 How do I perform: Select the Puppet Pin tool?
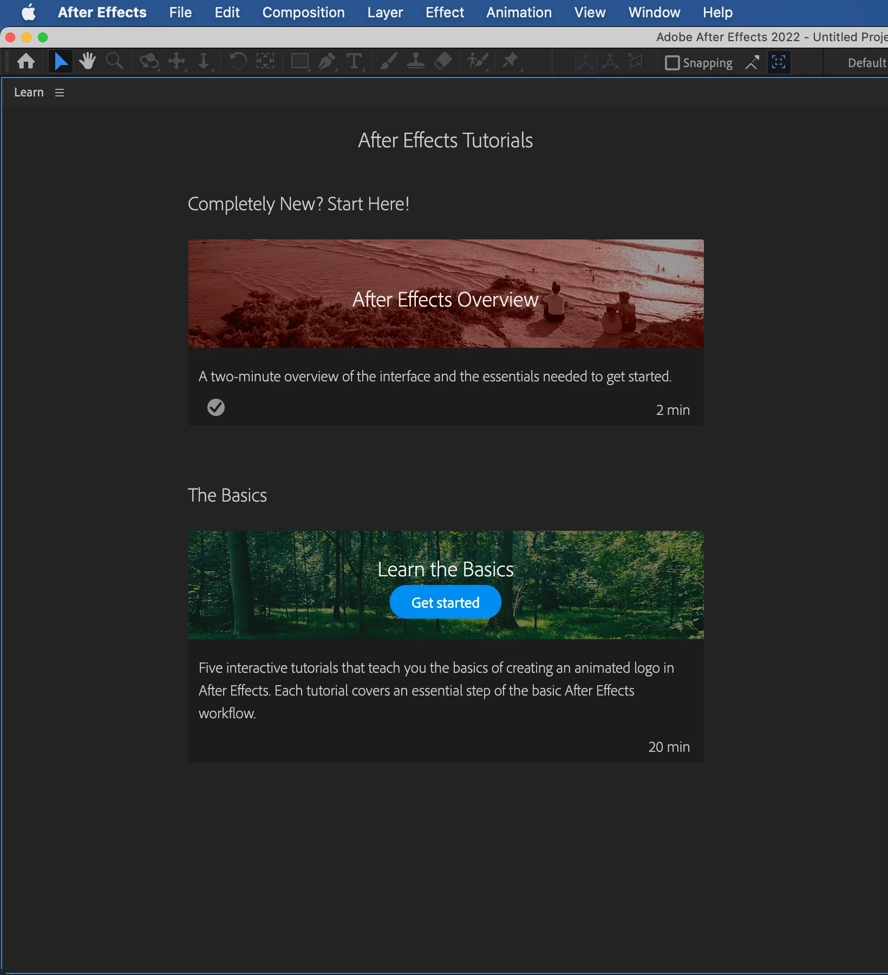click(511, 62)
